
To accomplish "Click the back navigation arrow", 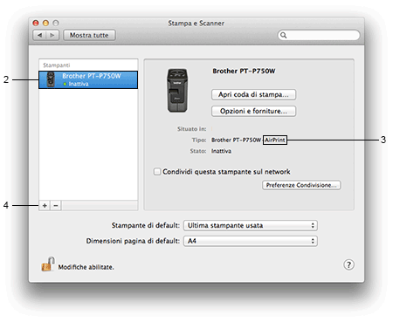I will (40, 35).
